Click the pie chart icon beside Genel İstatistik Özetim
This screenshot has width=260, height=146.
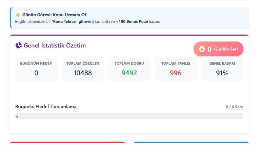click(x=19, y=46)
